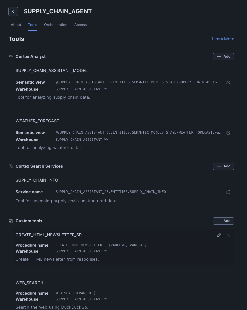Switch to the Orchestration tab

(x=56, y=25)
